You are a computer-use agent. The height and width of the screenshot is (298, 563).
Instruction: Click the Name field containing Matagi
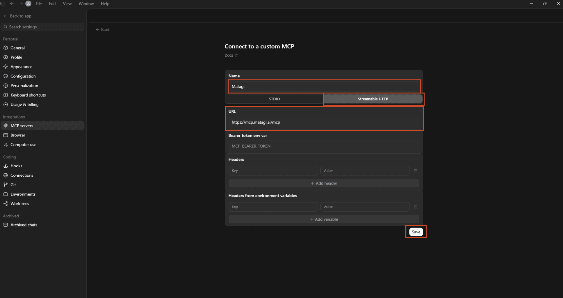[x=324, y=86]
